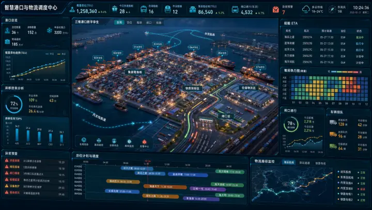Click warning triangle on the 10:15 alert row

pyautogui.click(x=7, y=173)
